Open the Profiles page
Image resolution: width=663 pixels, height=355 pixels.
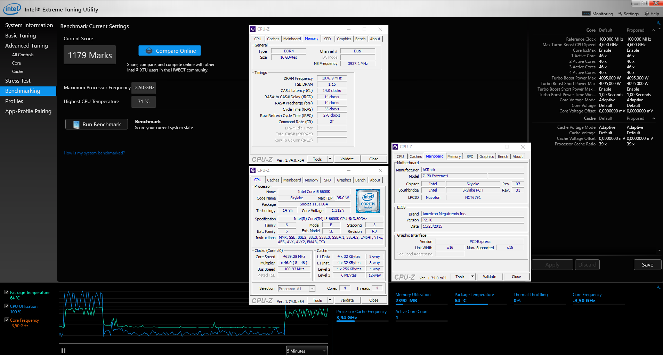[x=14, y=101]
